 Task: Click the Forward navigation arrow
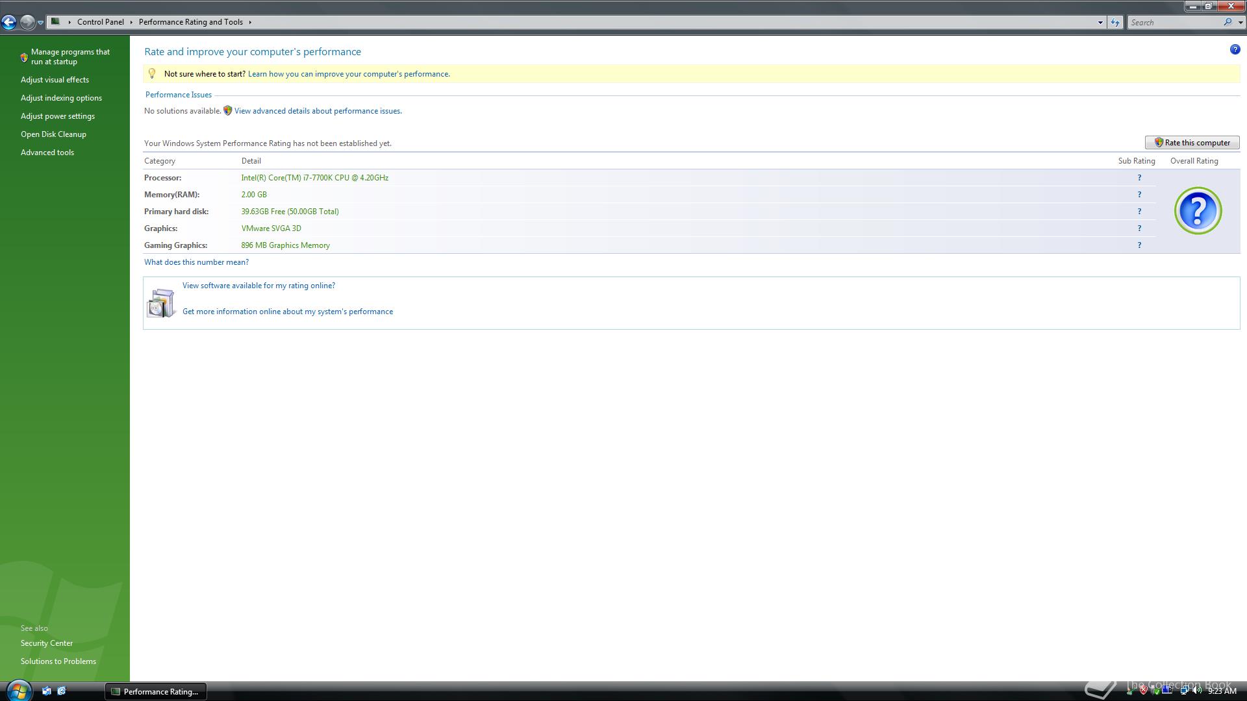[x=27, y=22]
